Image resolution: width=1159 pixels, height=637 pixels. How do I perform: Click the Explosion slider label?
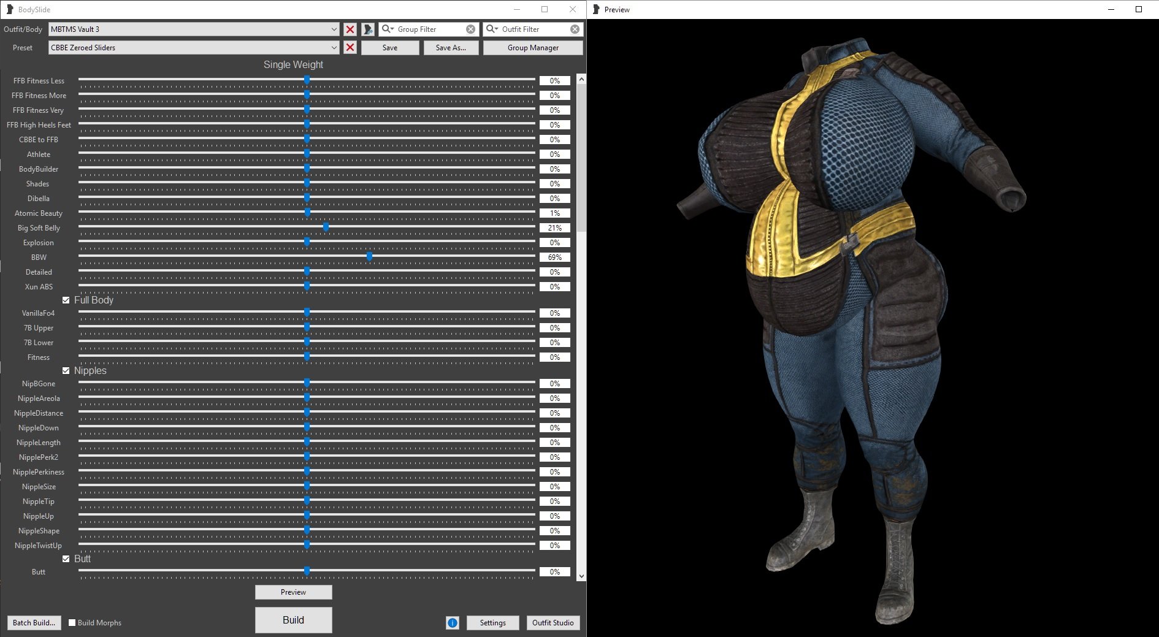39,243
